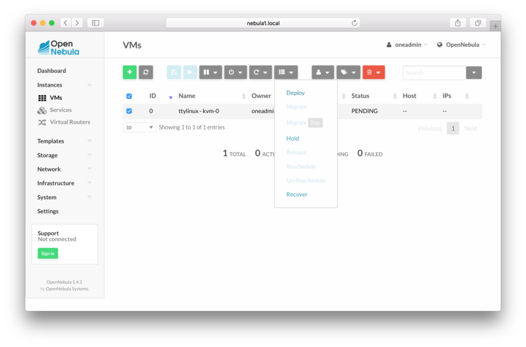
Task: Open the reboot actions dropdown
Action: 260,72
